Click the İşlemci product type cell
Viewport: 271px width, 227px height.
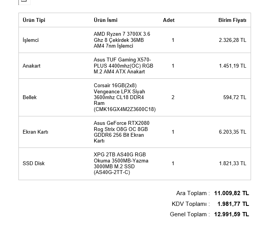point(31,40)
